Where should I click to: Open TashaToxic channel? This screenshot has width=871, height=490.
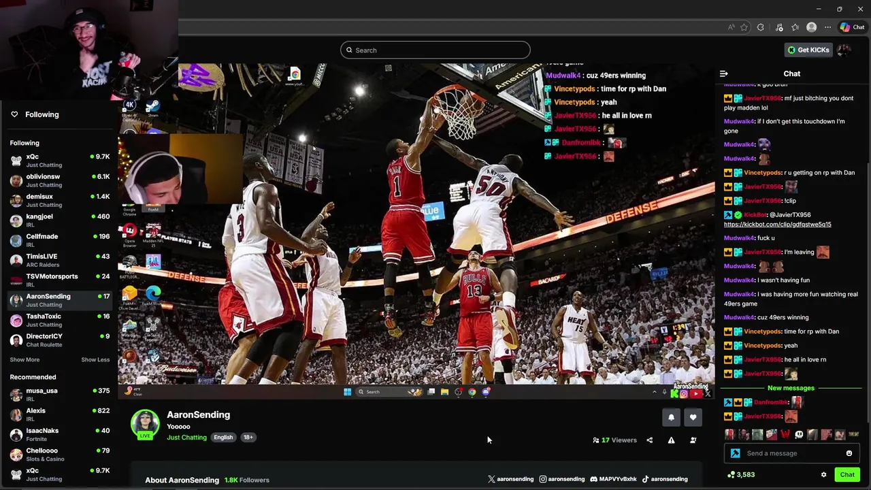pos(59,320)
